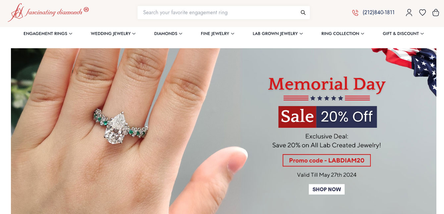Expand the Wedding Jewelry chevron

pos(134,34)
